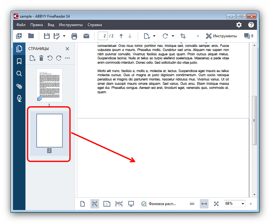Click the email envelope icon

coord(86,36)
